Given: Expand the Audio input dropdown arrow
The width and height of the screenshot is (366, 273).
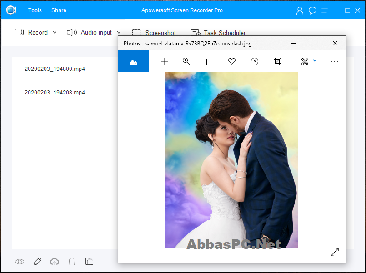Looking at the screenshot, I should click(119, 32).
